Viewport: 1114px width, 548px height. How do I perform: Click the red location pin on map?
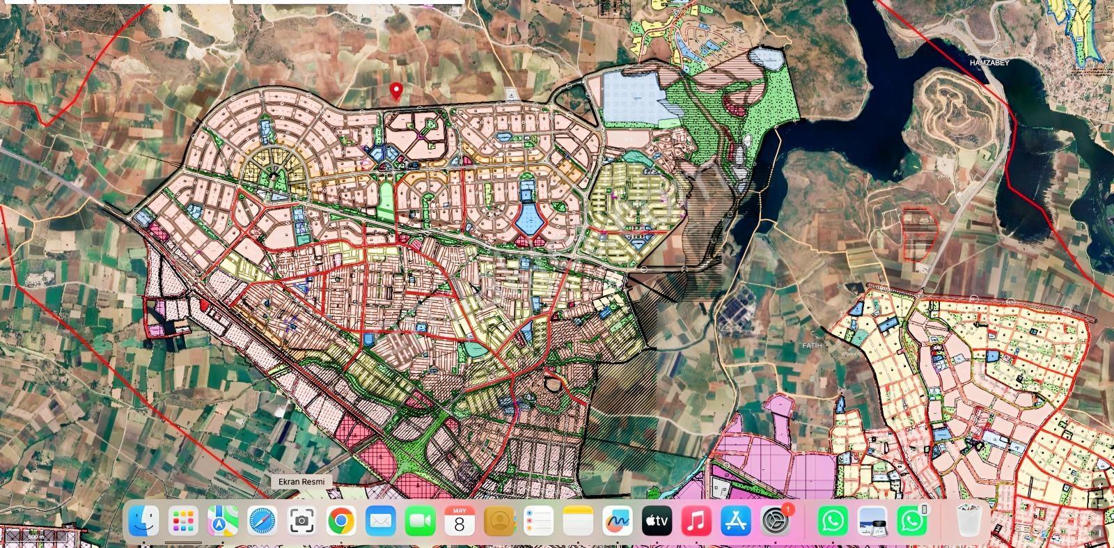397,91
